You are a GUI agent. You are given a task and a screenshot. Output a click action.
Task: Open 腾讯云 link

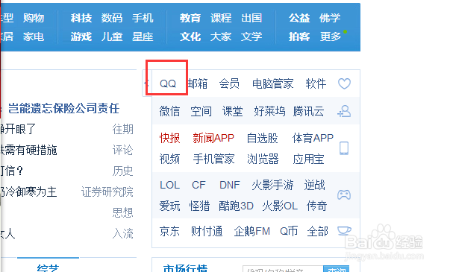pyautogui.click(x=308, y=111)
